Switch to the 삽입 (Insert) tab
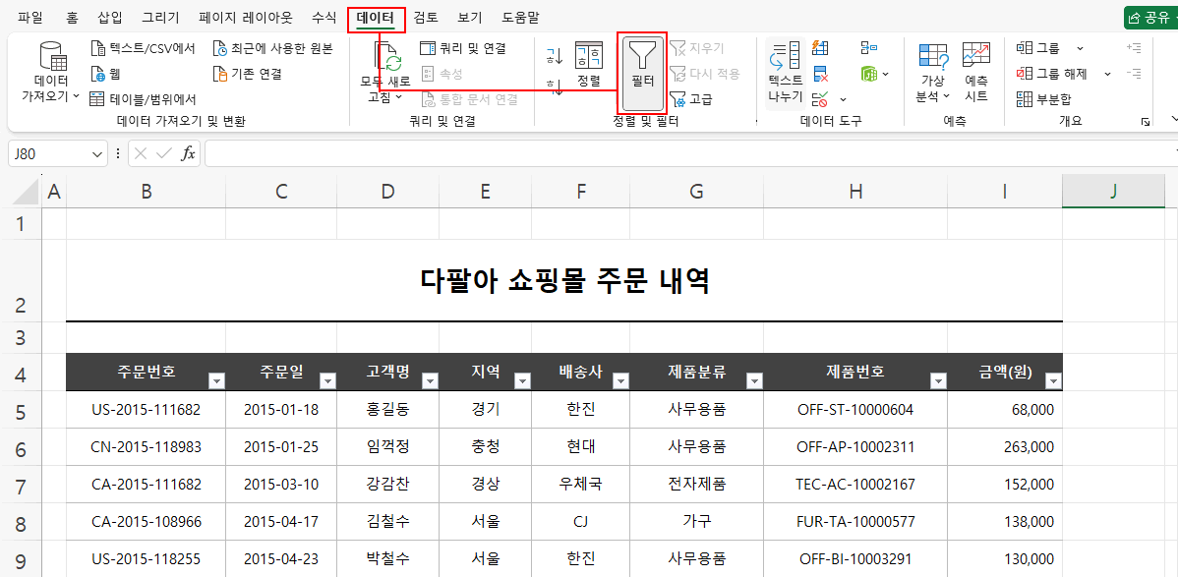Image resolution: width=1178 pixels, height=577 pixels. [110, 18]
